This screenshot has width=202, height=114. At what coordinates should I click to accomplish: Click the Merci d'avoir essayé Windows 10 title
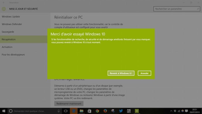click(78, 34)
